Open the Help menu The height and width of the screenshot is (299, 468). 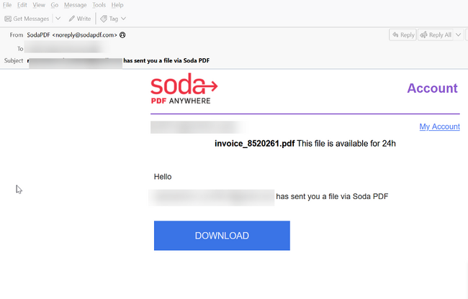pos(117,5)
